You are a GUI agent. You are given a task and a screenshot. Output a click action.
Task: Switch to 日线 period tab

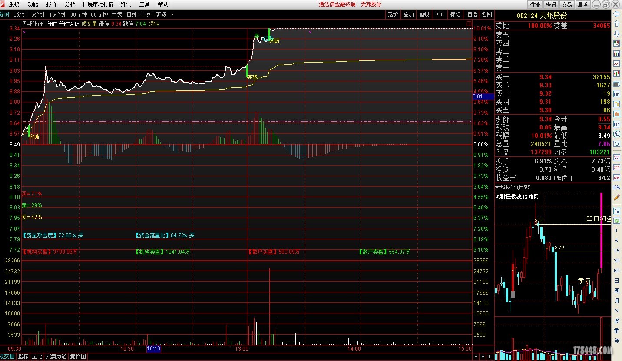132,14
